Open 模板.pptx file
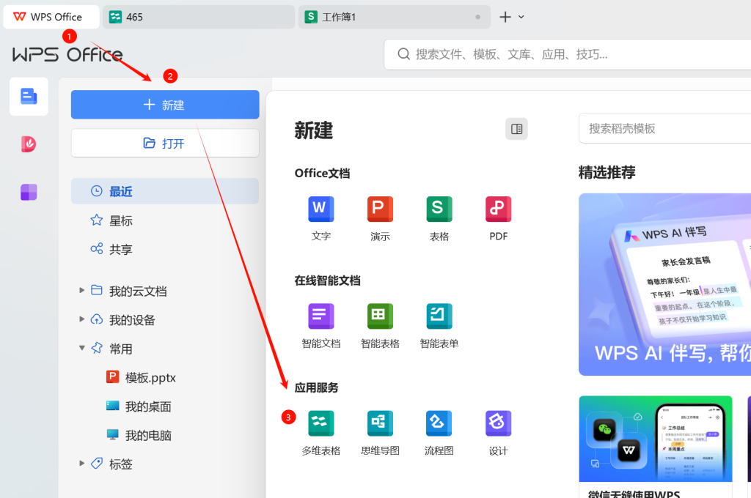 tap(142, 377)
